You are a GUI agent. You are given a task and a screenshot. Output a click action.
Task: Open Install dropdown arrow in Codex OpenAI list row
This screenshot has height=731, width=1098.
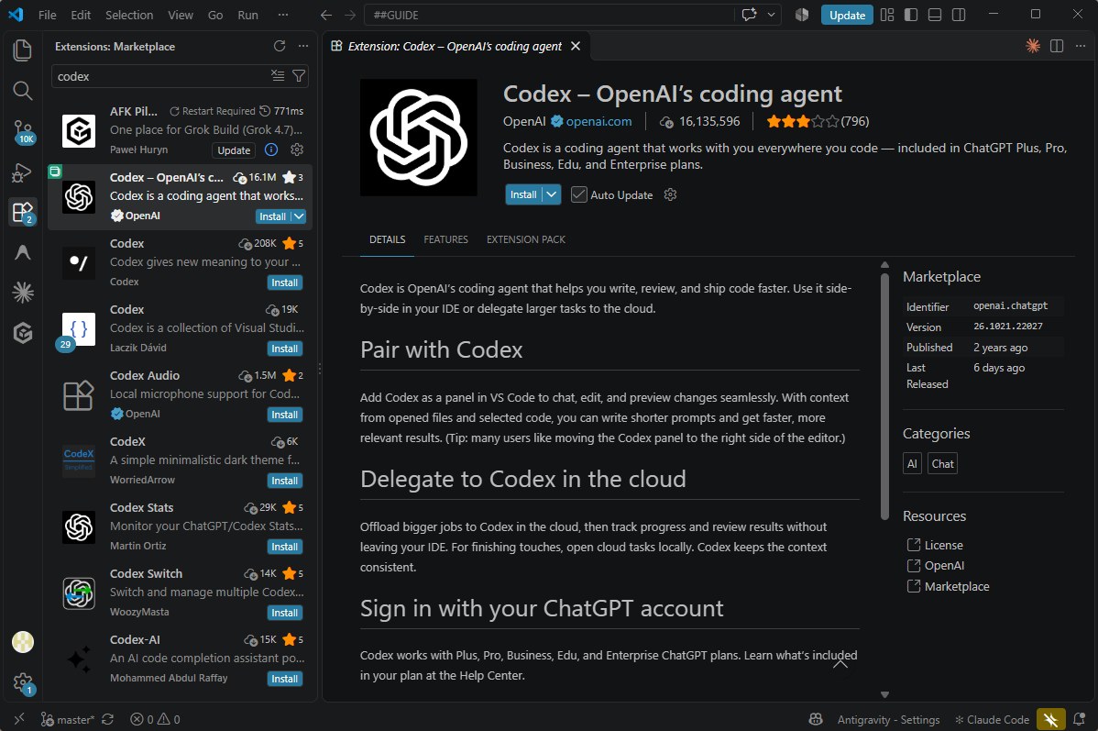click(299, 216)
